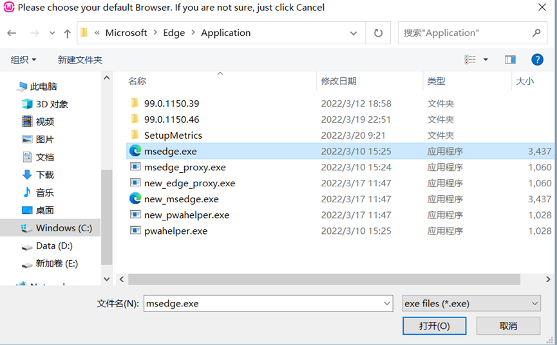
Task: Open help with the question mark icon
Action: pos(537,60)
